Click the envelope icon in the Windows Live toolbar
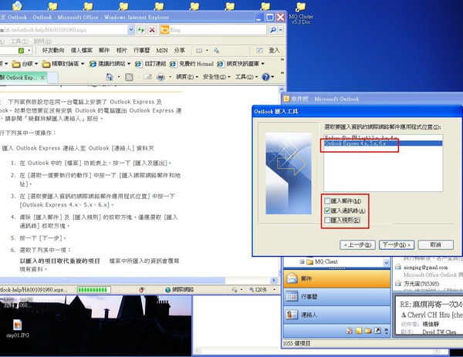463x357 pixels. pyautogui.click(x=199, y=50)
